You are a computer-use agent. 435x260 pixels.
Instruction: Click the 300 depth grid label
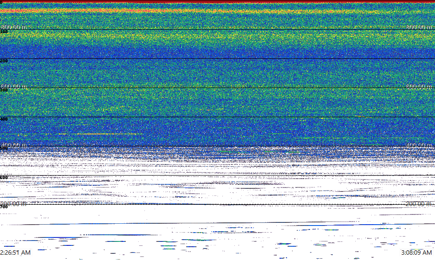(4, 90)
